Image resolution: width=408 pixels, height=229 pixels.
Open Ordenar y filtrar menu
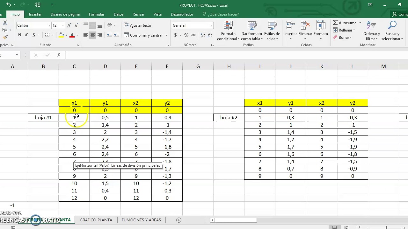pos(372,31)
